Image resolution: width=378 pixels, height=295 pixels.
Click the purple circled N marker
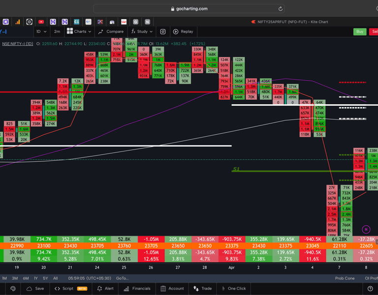[366, 229]
